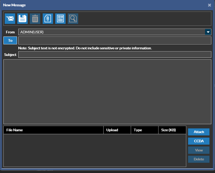This screenshot has width=215, height=173.
Task: Sort attachments by File Name column
Action: pyautogui.click(x=54, y=130)
